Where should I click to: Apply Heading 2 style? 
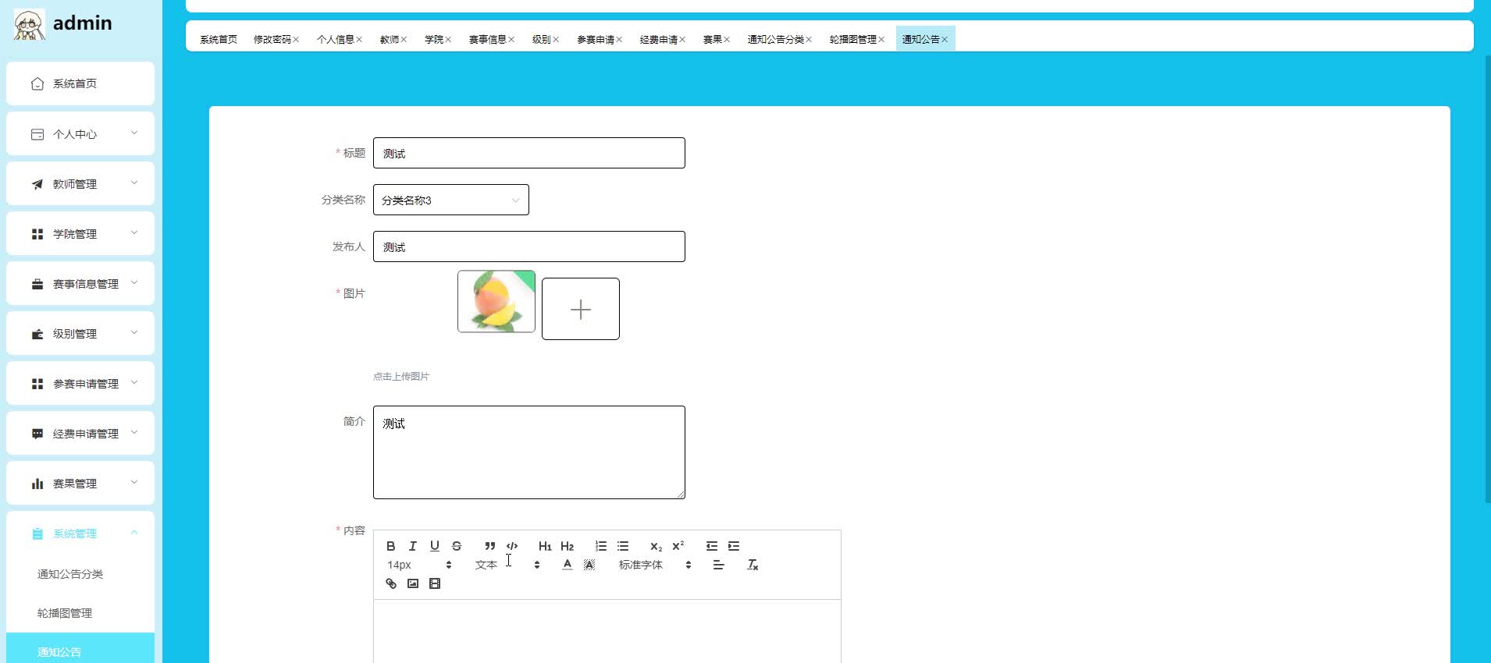tap(567, 546)
